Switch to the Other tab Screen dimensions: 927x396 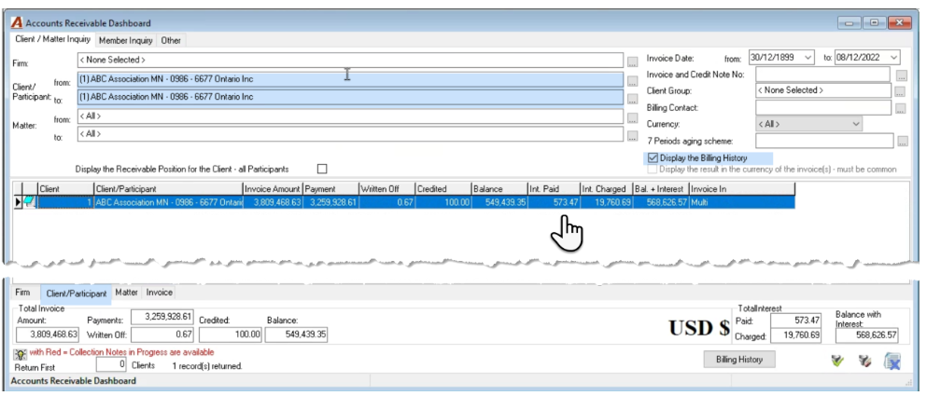171,41
